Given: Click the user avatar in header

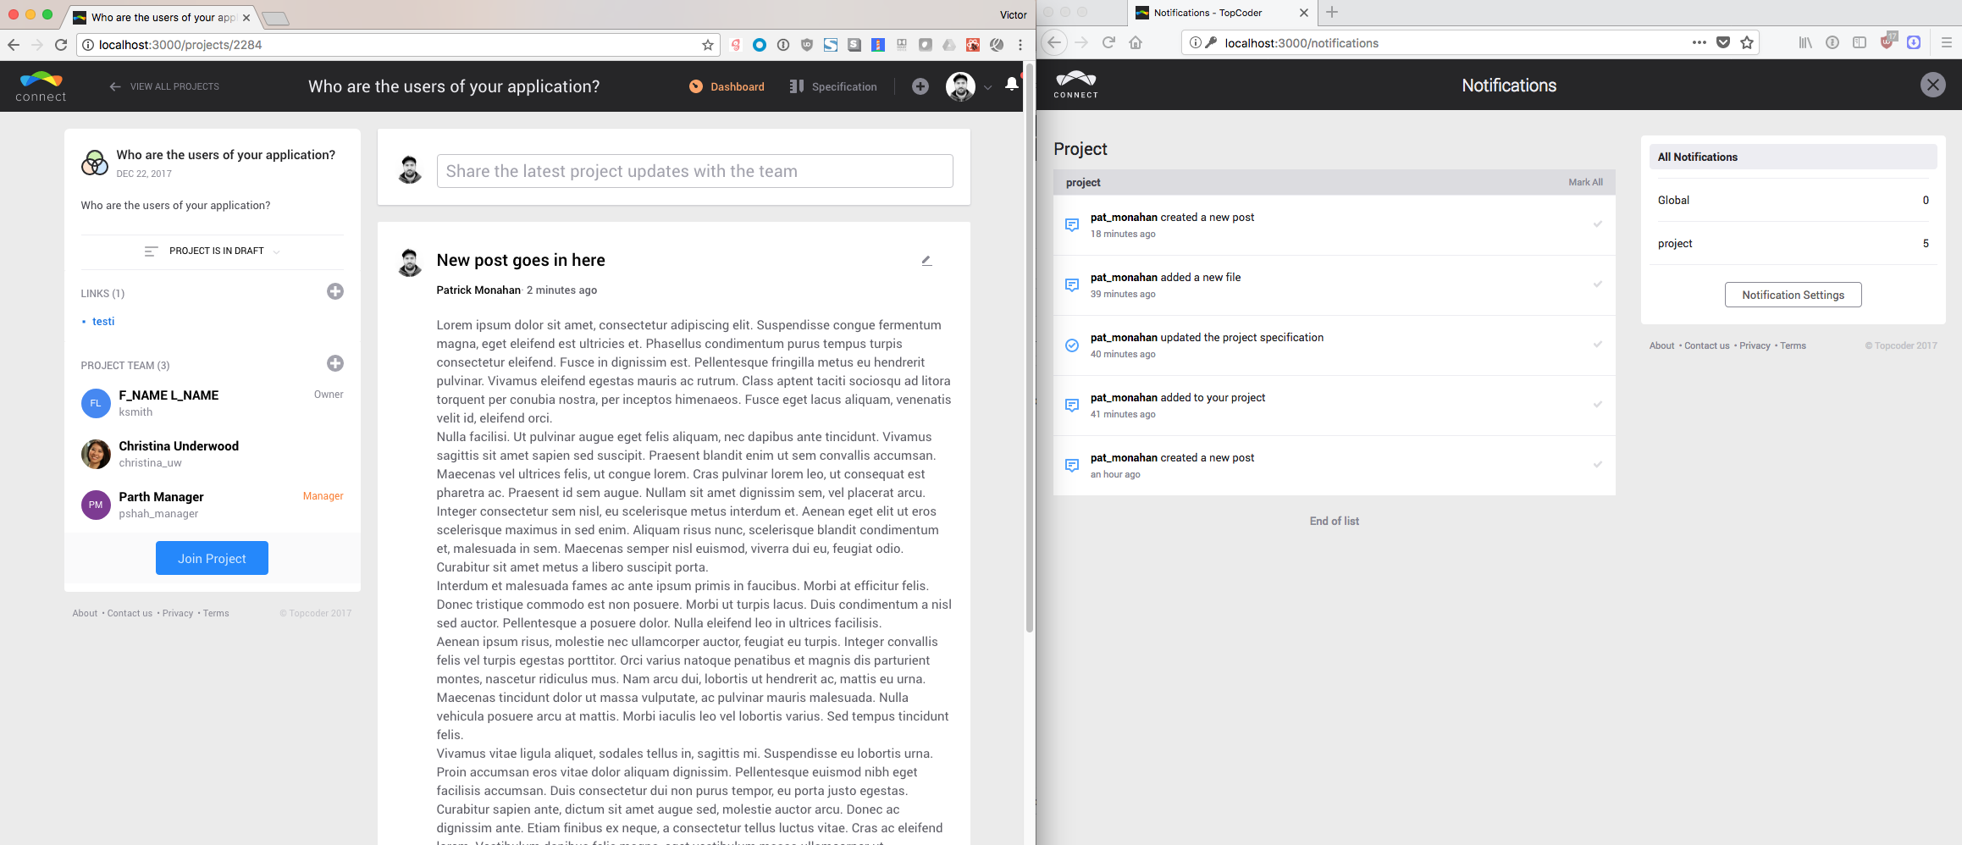Looking at the screenshot, I should (960, 86).
